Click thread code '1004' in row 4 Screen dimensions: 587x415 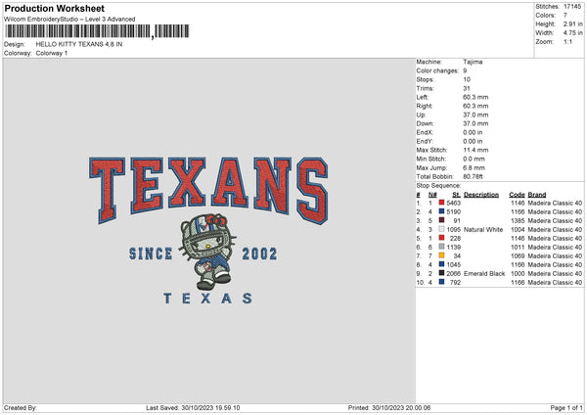click(518, 230)
